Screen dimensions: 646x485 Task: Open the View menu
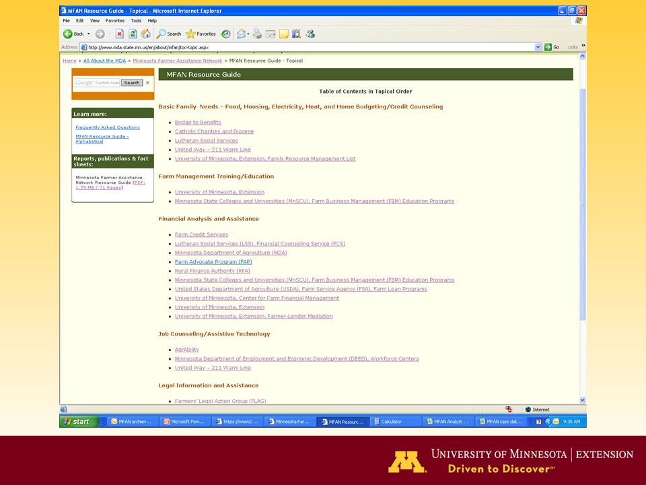click(x=95, y=21)
